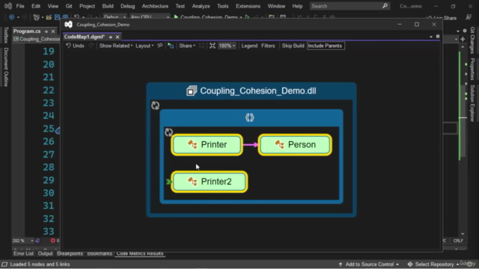Open the Project menu

point(87,6)
